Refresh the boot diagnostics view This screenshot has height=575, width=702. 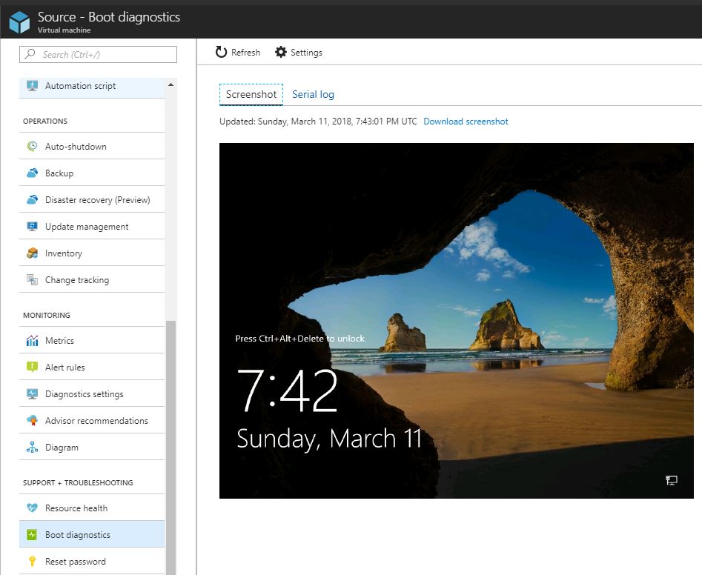(x=237, y=52)
